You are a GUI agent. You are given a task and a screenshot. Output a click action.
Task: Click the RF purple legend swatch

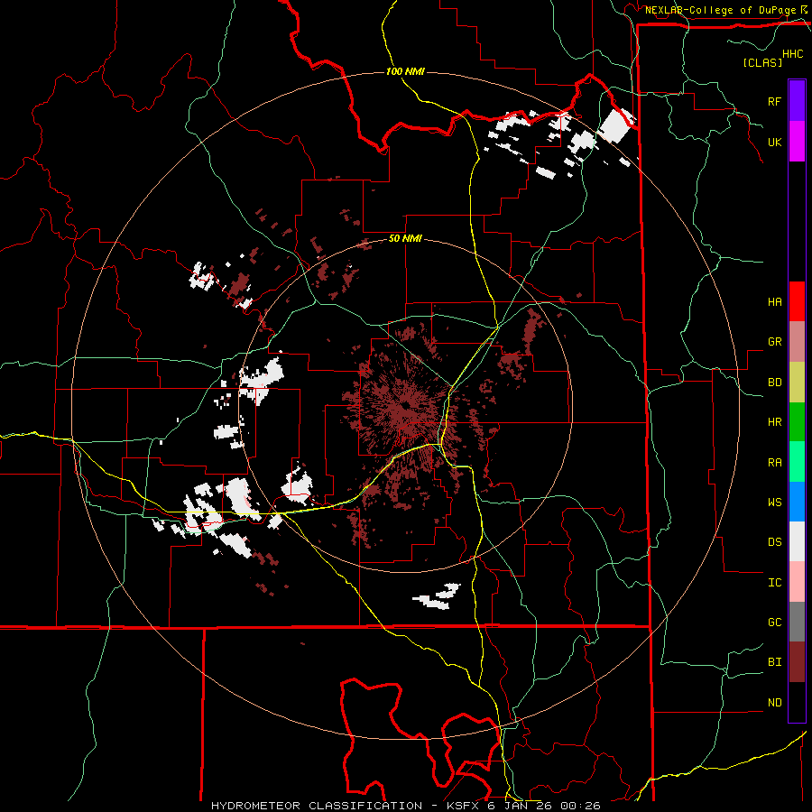click(797, 101)
